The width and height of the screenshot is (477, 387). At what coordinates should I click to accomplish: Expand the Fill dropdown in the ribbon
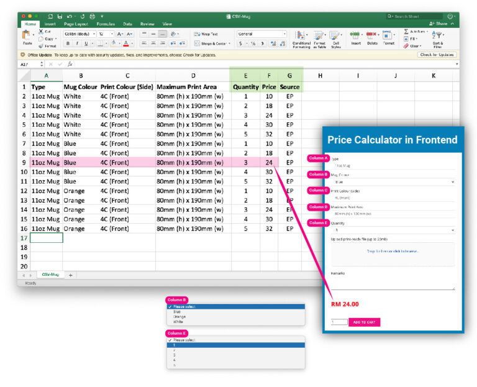[417, 39]
